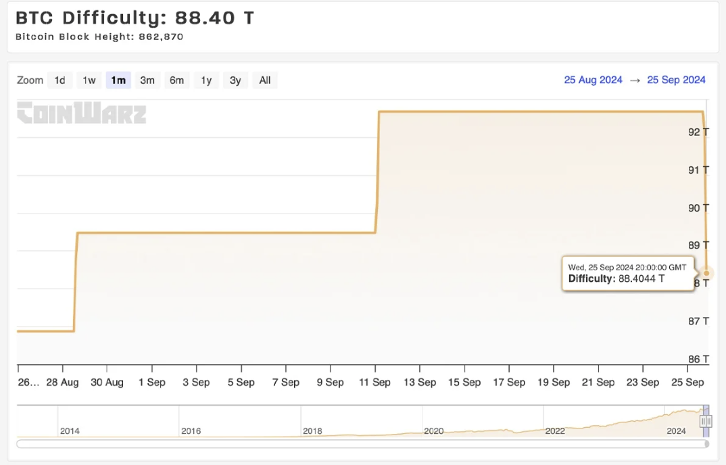Edit the end date 25 Sep 2024
Screen dimensions: 726x465
point(676,80)
